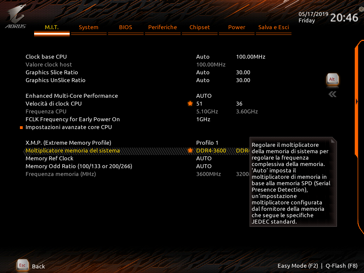
Task: Change FCLK Frequency 1GHz setting
Action: 203,119
